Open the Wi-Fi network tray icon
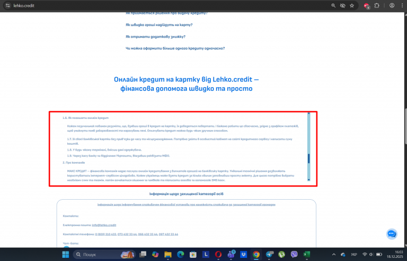 [365, 255]
